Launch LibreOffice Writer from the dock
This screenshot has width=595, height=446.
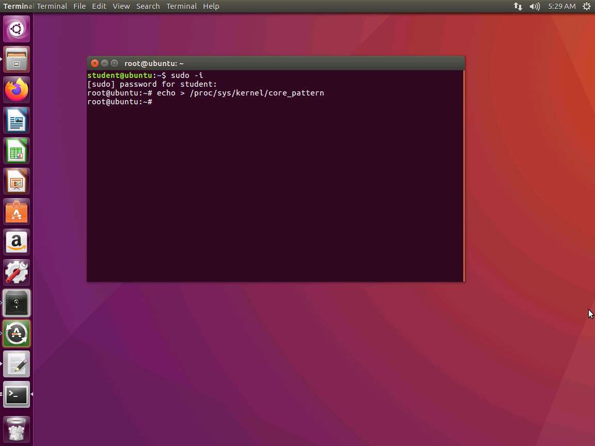(17, 120)
